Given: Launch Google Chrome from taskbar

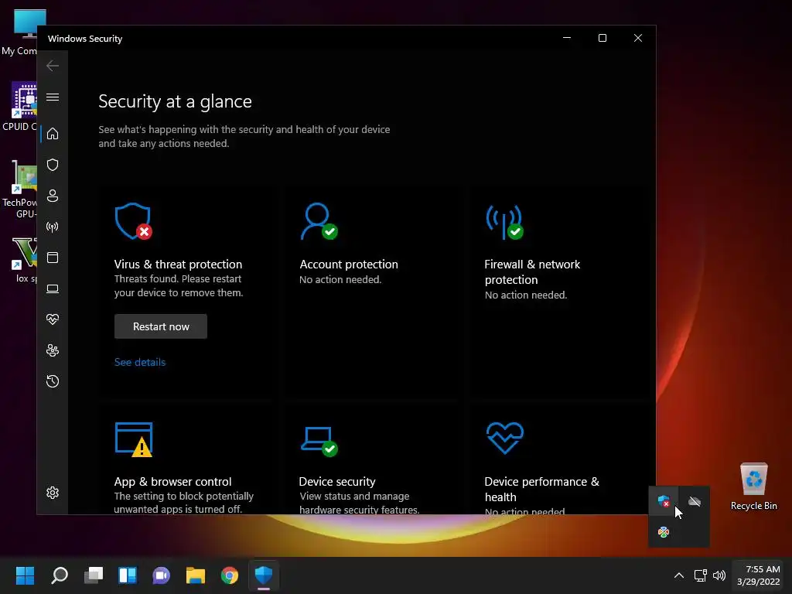Looking at the screenshot, I should click(x=230, y=575).
